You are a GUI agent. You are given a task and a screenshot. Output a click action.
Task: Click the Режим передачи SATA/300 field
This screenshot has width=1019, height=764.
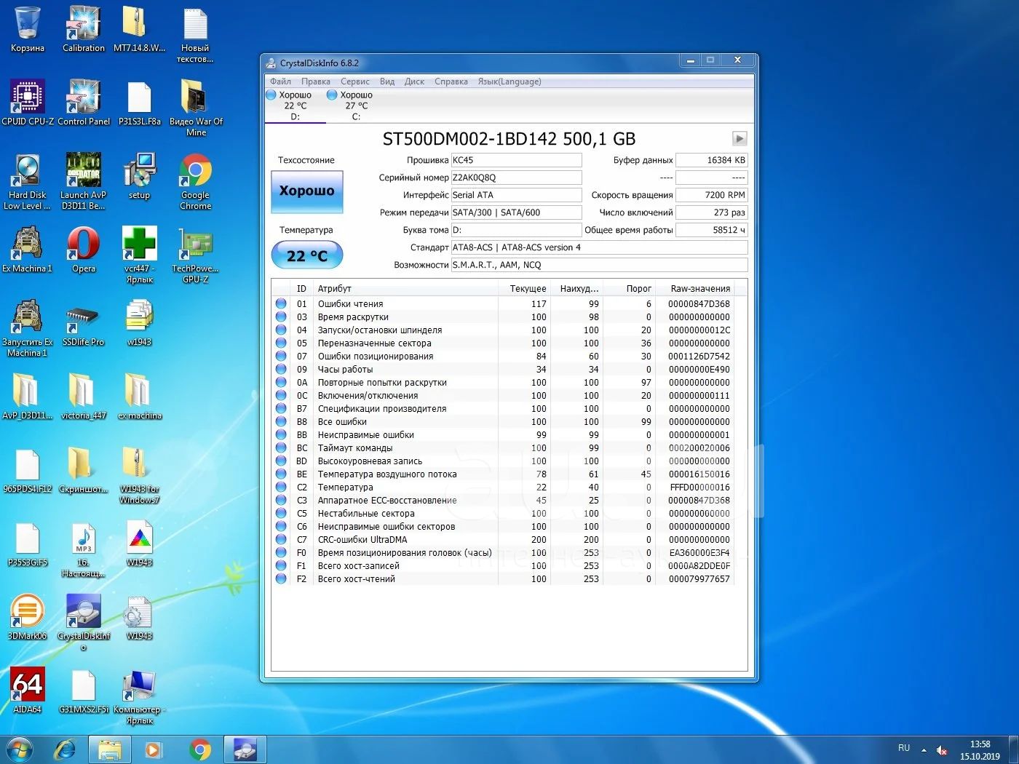516,212
